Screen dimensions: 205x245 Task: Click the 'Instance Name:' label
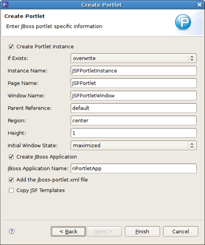pos(27,71)
